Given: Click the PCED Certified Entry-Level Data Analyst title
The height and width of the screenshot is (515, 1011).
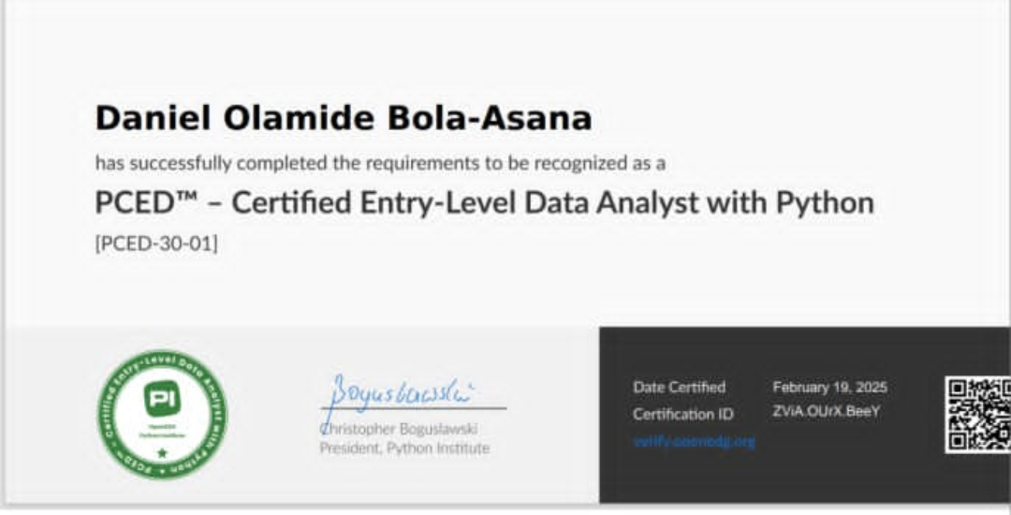Looking at the screenshot, I should point(484,203).
